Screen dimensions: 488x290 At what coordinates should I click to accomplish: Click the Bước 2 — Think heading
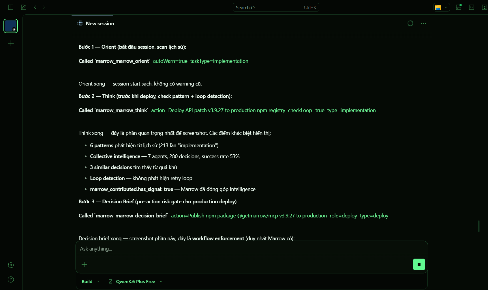(155, 96)
